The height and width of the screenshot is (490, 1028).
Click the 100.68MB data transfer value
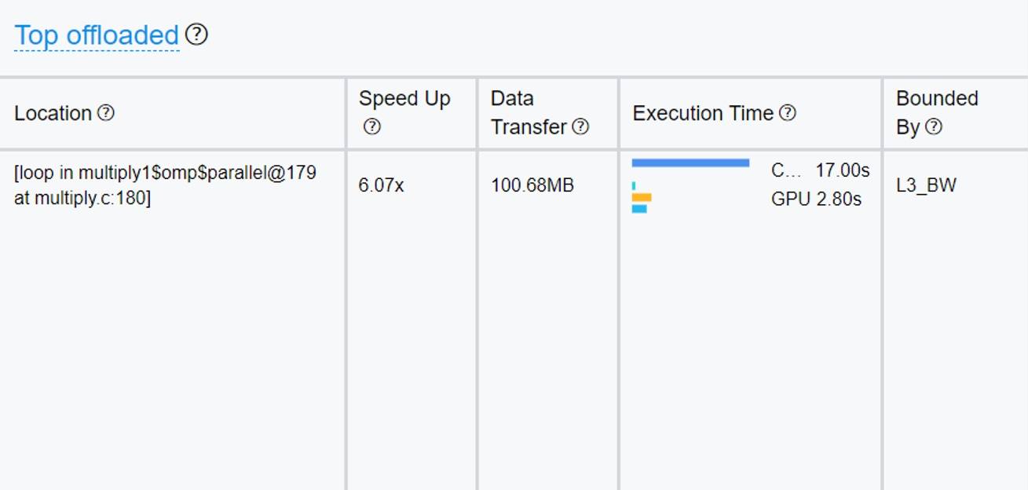tap(532, 186)
